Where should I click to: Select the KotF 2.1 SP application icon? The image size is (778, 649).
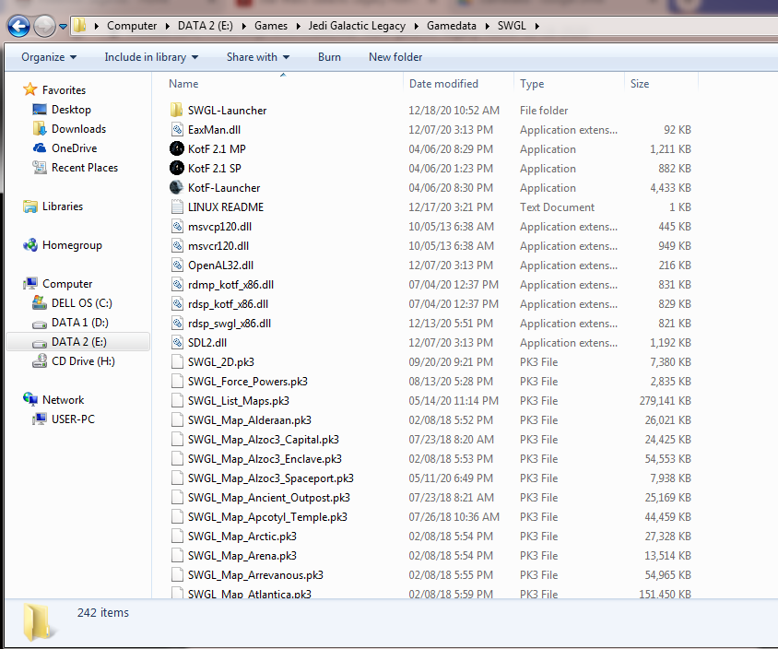tap(177, 168)
